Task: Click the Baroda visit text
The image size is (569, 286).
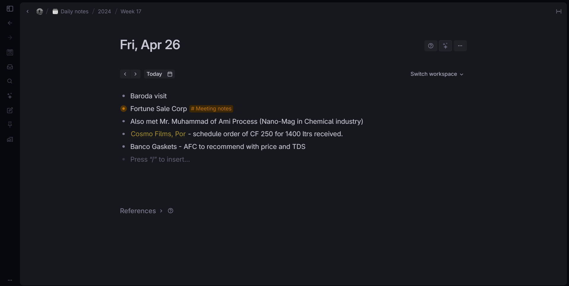Action: click(148, 96)
